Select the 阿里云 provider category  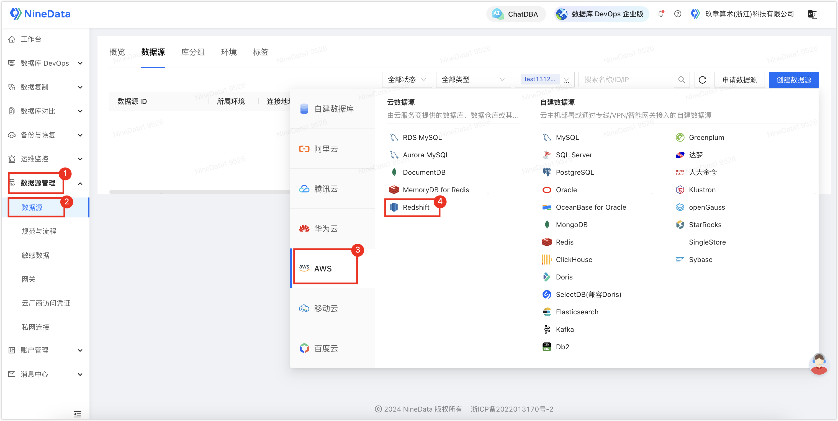coord(333,149)
